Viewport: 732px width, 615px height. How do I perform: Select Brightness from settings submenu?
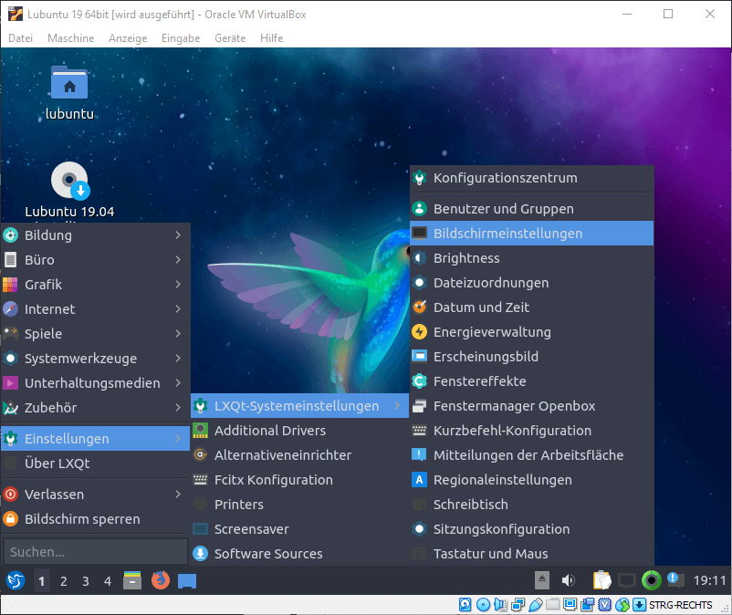tap(532, 258)
